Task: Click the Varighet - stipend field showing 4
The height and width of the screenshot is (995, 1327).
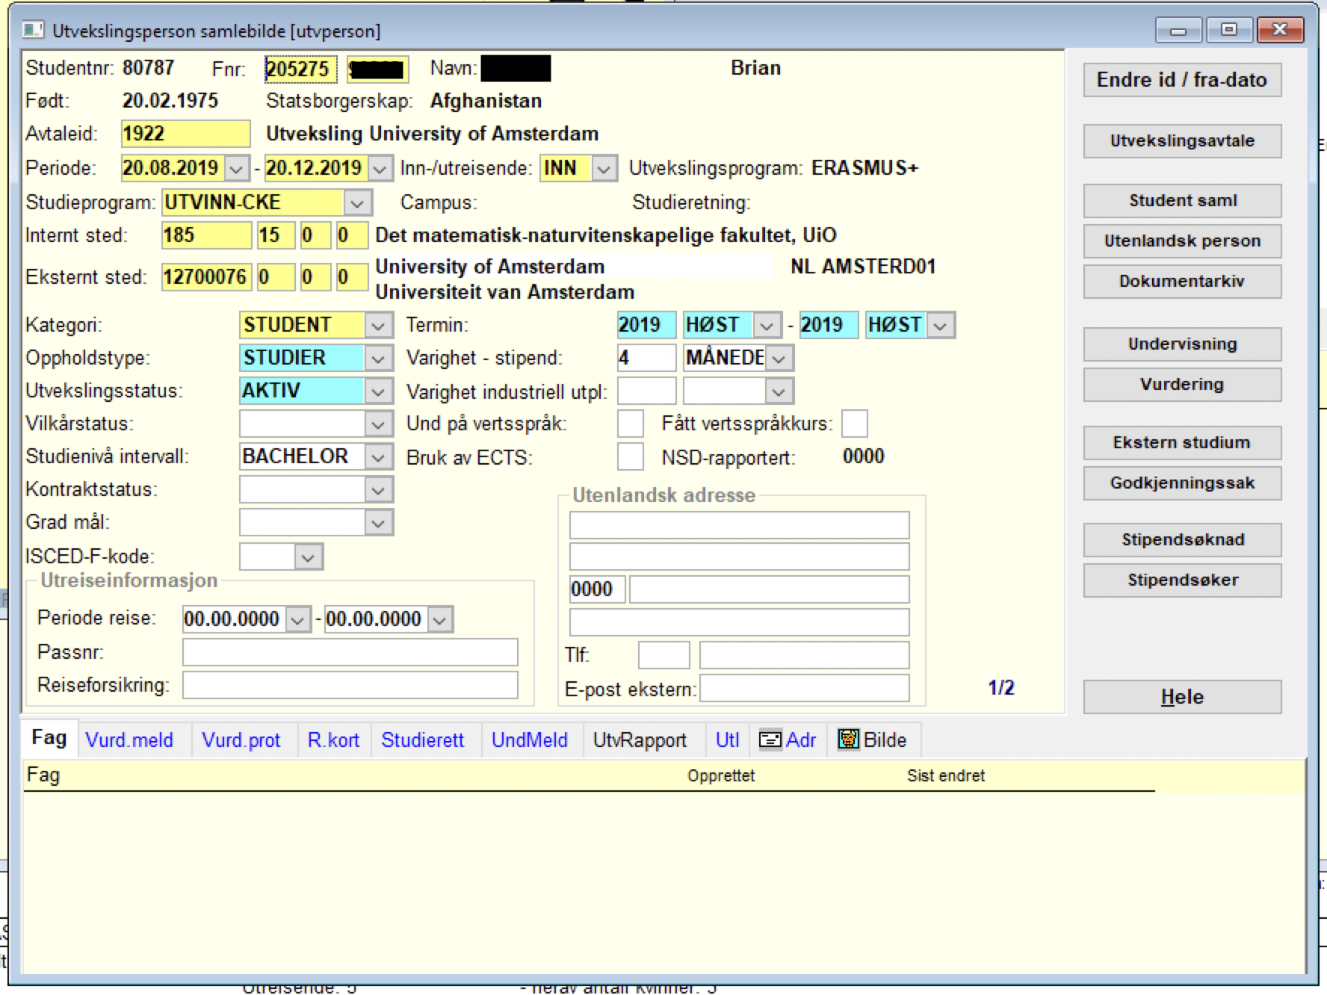Action: tap(647, 358)
